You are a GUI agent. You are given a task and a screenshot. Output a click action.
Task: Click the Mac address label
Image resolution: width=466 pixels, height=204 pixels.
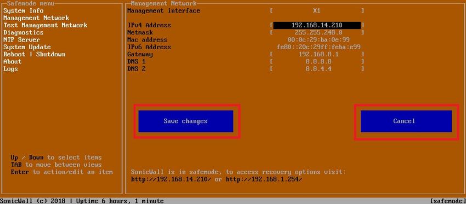click(147, 40)
